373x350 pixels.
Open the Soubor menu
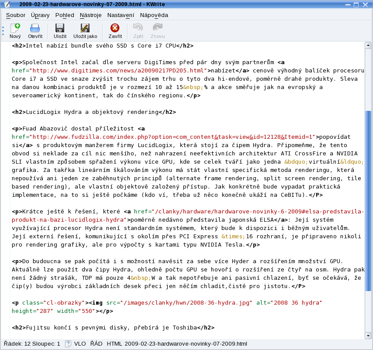(16, 15)
